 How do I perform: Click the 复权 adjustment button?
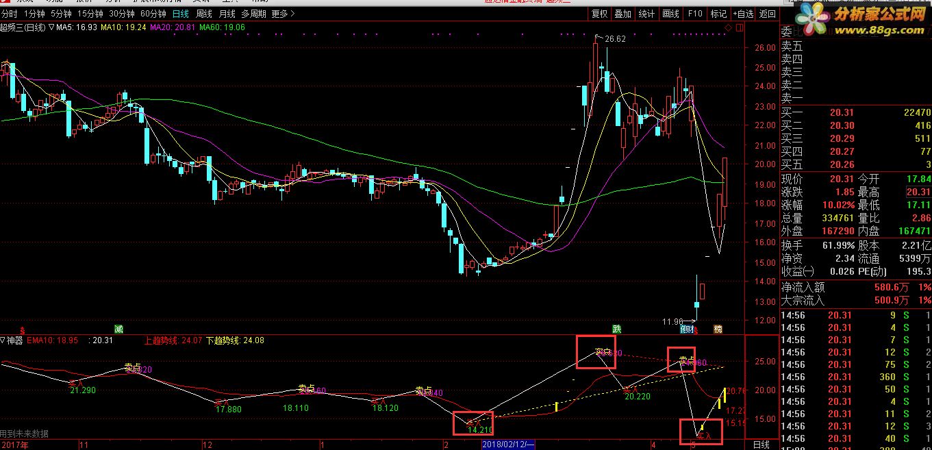pos(600,14)
